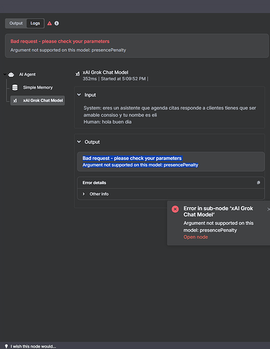Dismiss the sub-node error notification
The image size is (270, 349).
click(268, 209)
